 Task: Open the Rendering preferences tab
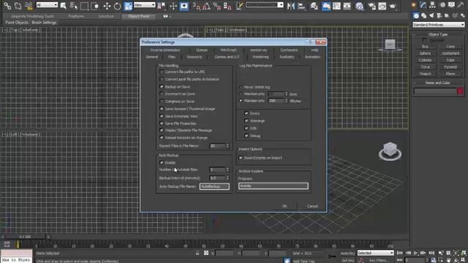pos(260,57)
